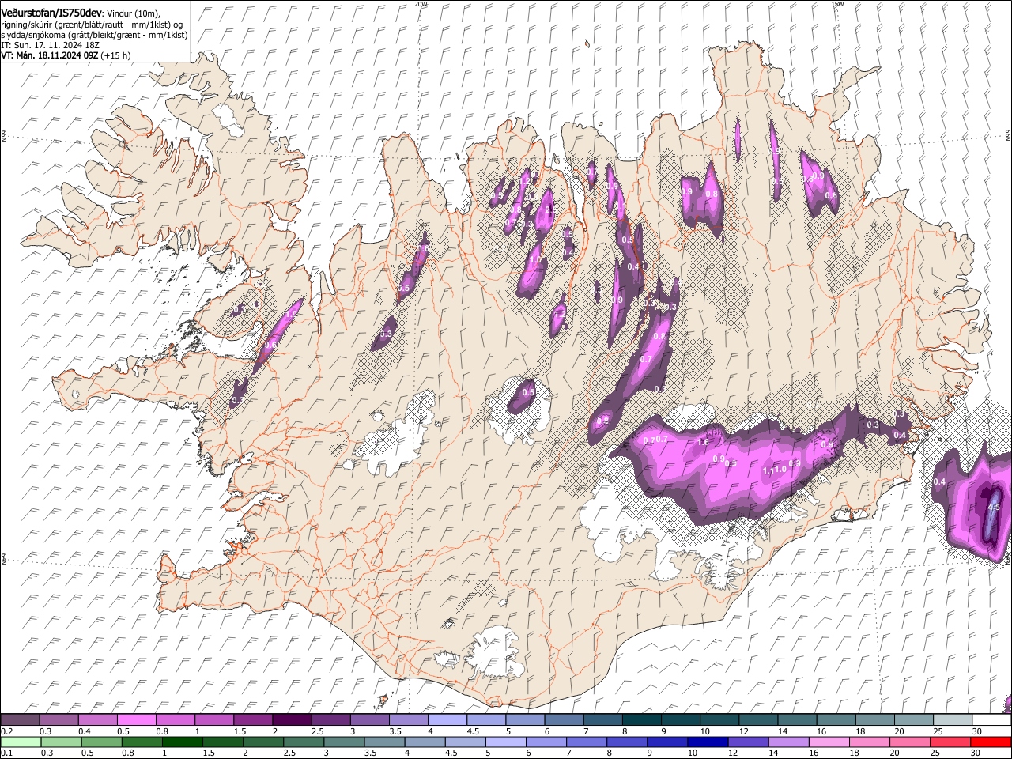The width and height of the screenshot is (1012, 759).
Task: Click the darkest purple 2 snow legend swatch
Action: [x=292, y=720]
